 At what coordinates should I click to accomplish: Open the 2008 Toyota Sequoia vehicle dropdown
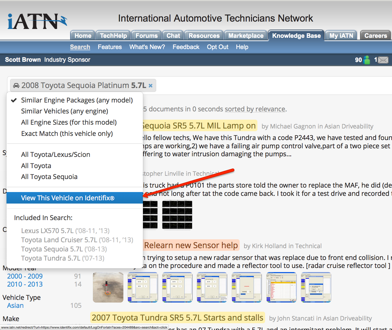pos(83,86)
